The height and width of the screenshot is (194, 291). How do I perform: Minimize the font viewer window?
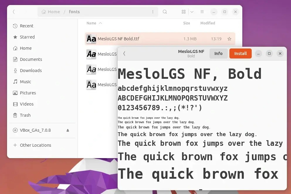pos(258,53)
